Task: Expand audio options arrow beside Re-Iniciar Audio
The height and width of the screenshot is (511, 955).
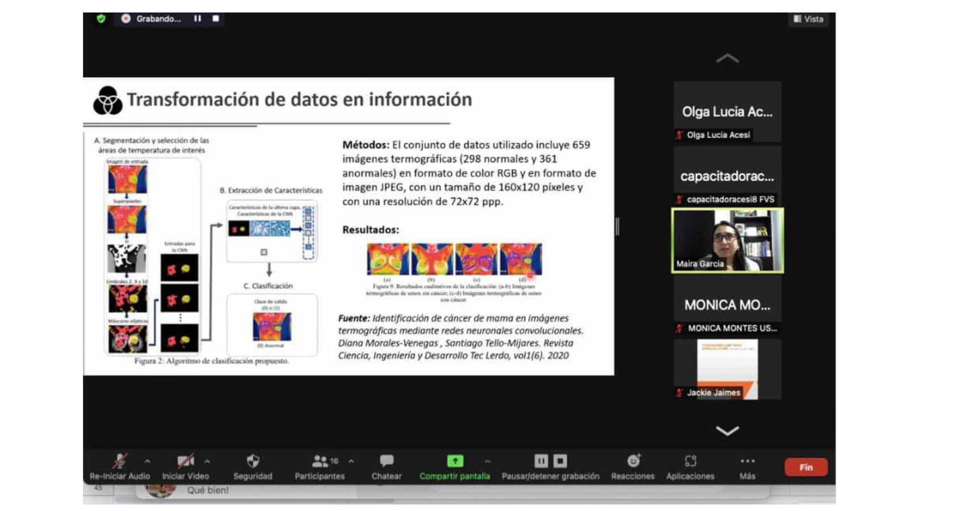Action: tap(148, 461)
